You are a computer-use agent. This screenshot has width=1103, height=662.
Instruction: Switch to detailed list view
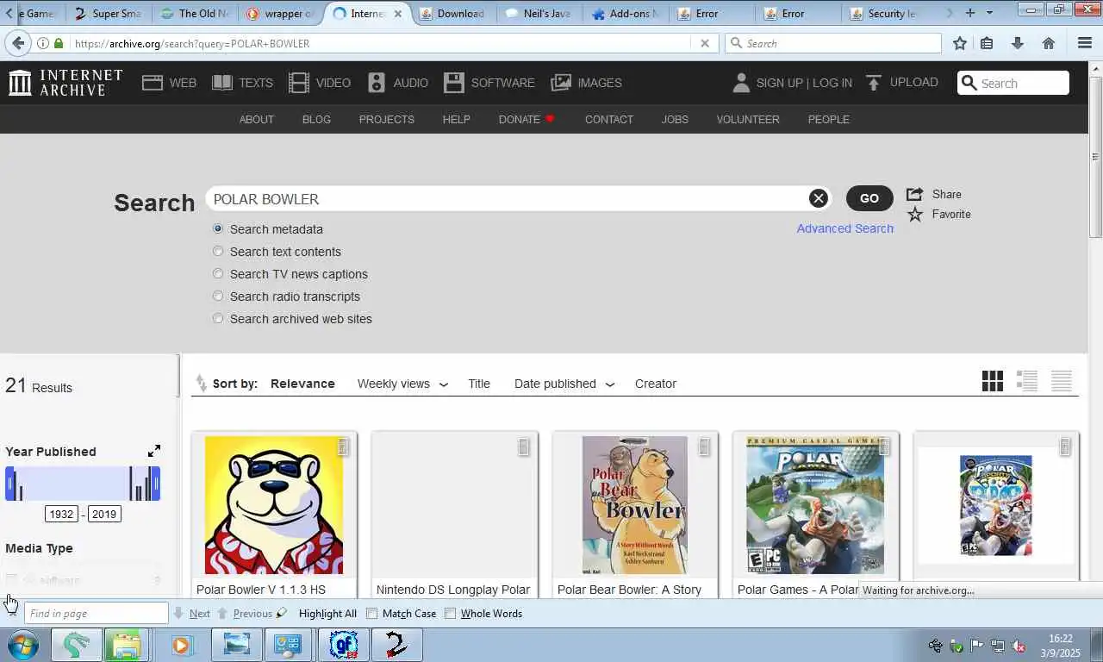pos(1027,381)
